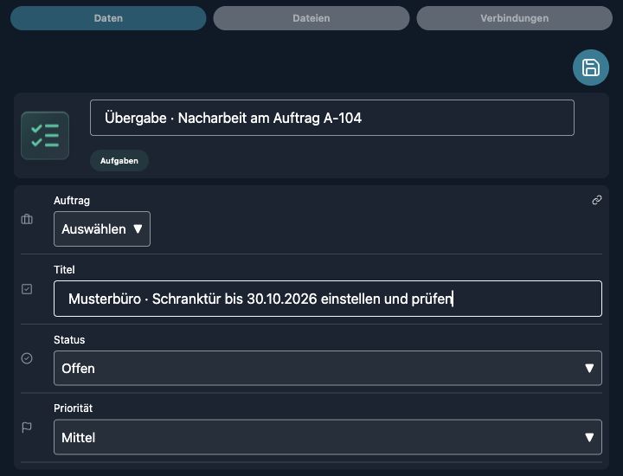Click the chain link icon in Auftrag row
Image resolution: width=623 pixels, height=476 pixels.
point(596,200)
